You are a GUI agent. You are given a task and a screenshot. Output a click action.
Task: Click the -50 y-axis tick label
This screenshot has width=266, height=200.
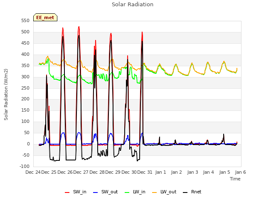(26, 155)
